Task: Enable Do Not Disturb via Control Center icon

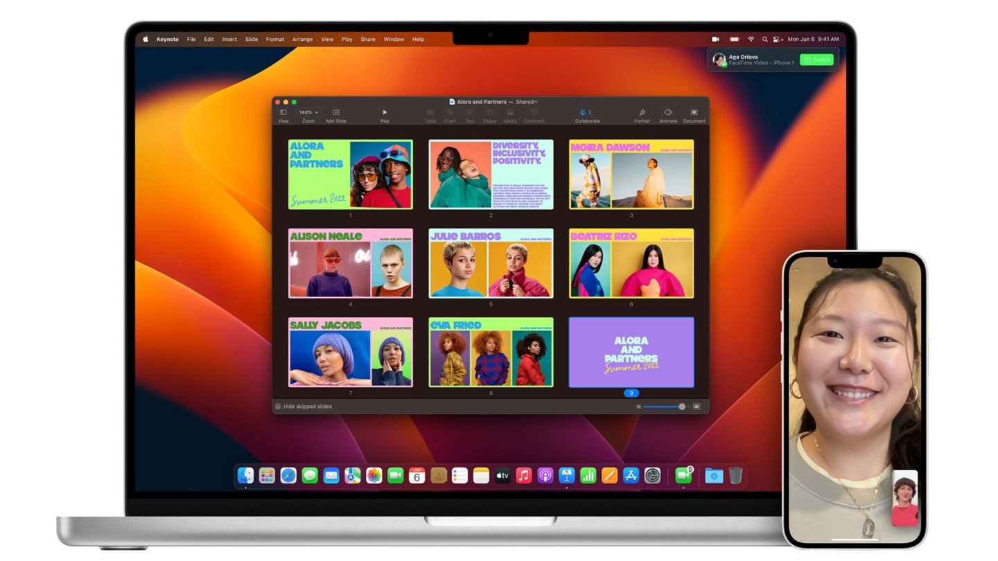Action: 776,39
